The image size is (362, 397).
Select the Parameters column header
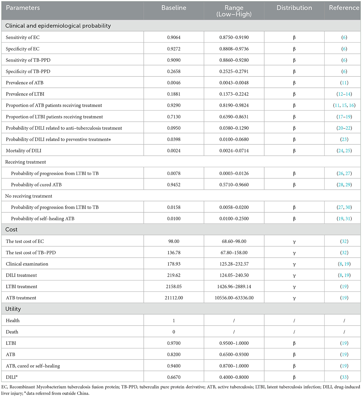(x=23, y=8)
